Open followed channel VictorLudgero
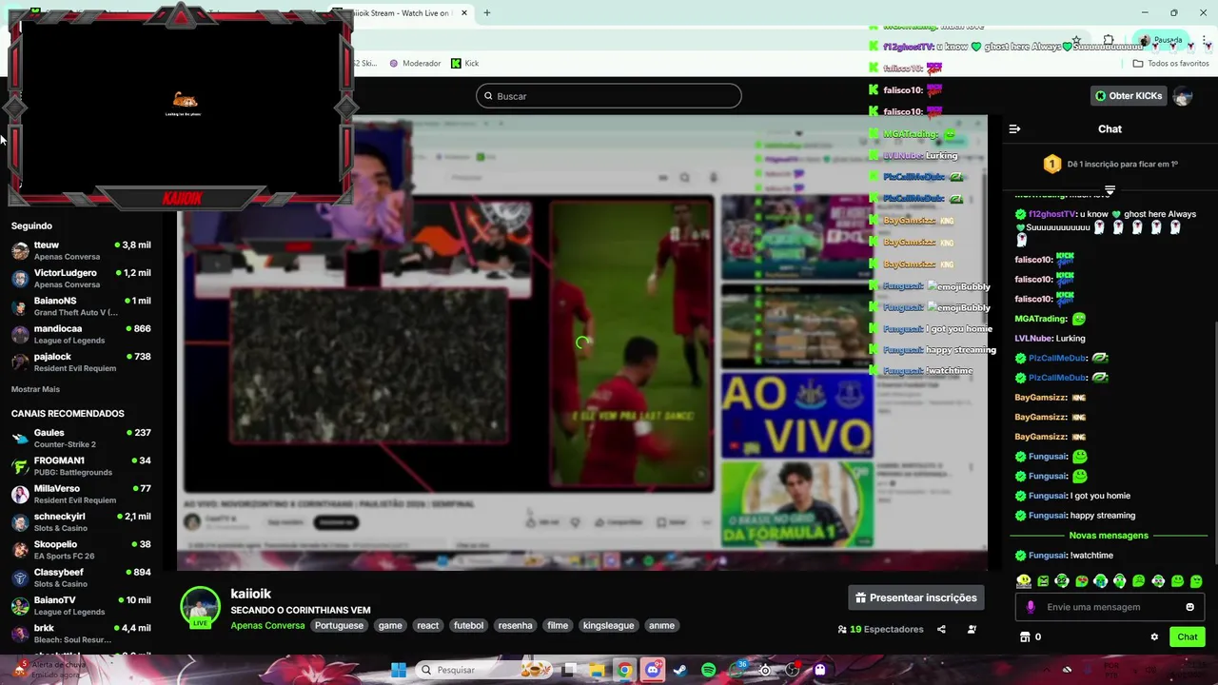The height and width of the screenshot is (685, 1218). point(81,278)
